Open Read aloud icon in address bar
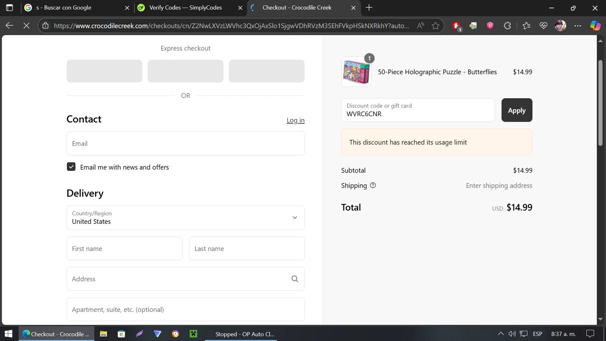606x341 pixels. click(x=421, y=26)
